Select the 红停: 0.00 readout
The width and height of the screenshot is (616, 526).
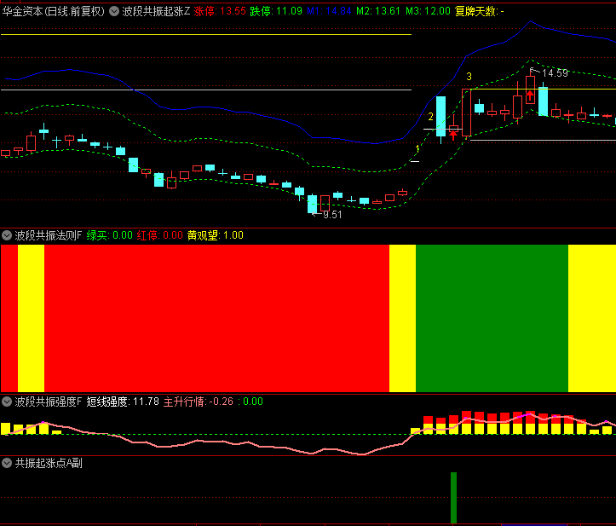[160, 235]
